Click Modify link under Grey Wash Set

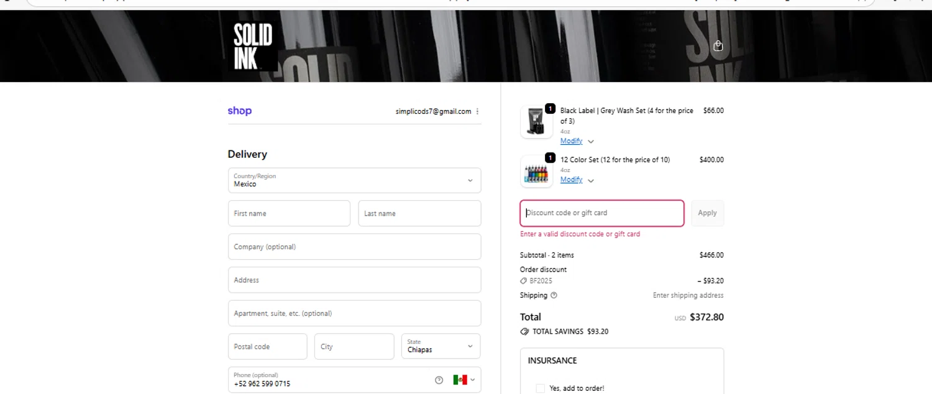click(x=571, y=141)
